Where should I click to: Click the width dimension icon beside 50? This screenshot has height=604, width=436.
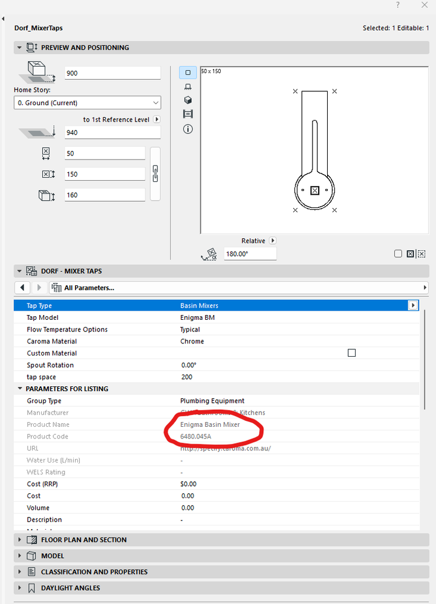pyautogui.click(x=46, y=154)
